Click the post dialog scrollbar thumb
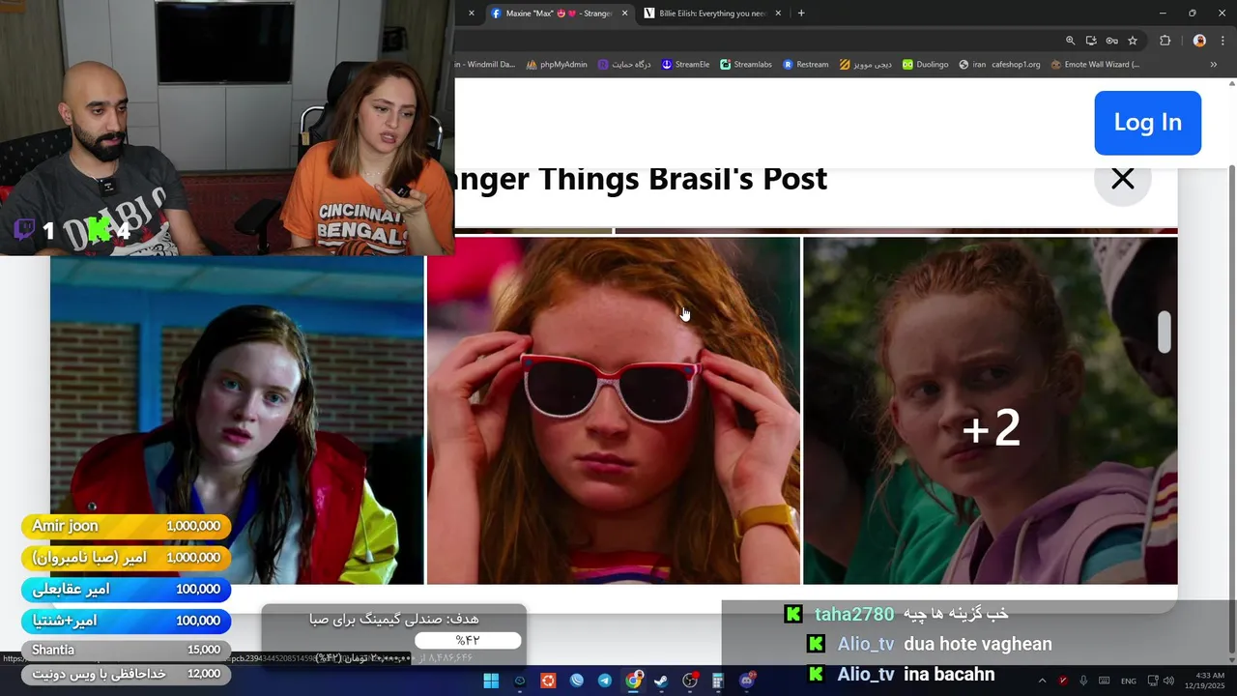 [x=1165, y=333]
